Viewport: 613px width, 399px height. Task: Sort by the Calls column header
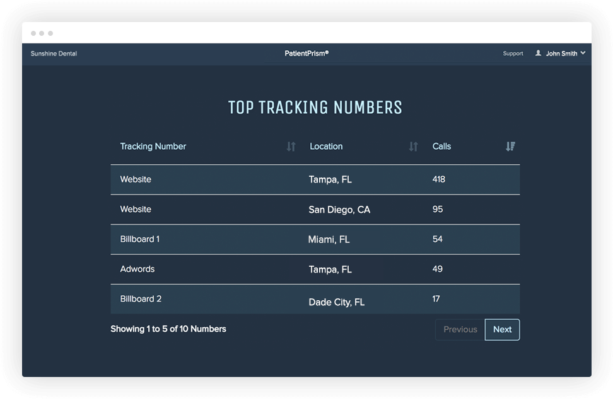pos(441,147)
